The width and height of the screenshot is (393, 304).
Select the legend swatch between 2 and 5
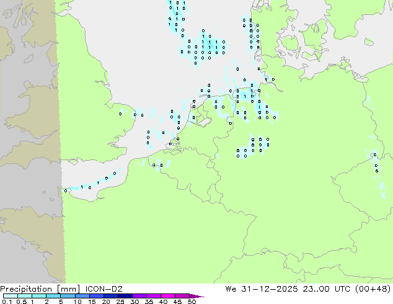tap(53, 296)
